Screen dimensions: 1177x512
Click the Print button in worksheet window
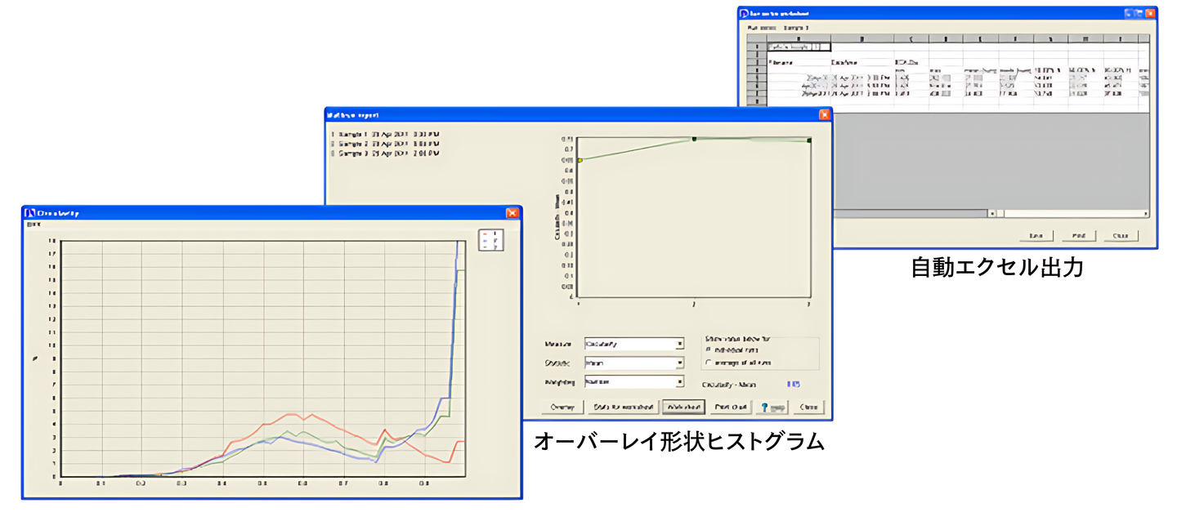tap(1078, 235)
